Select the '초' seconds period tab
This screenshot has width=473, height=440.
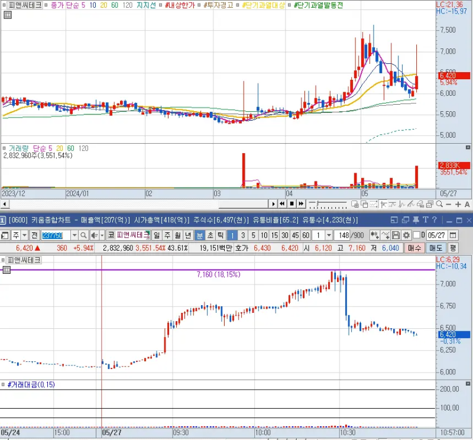click(210, 235)
